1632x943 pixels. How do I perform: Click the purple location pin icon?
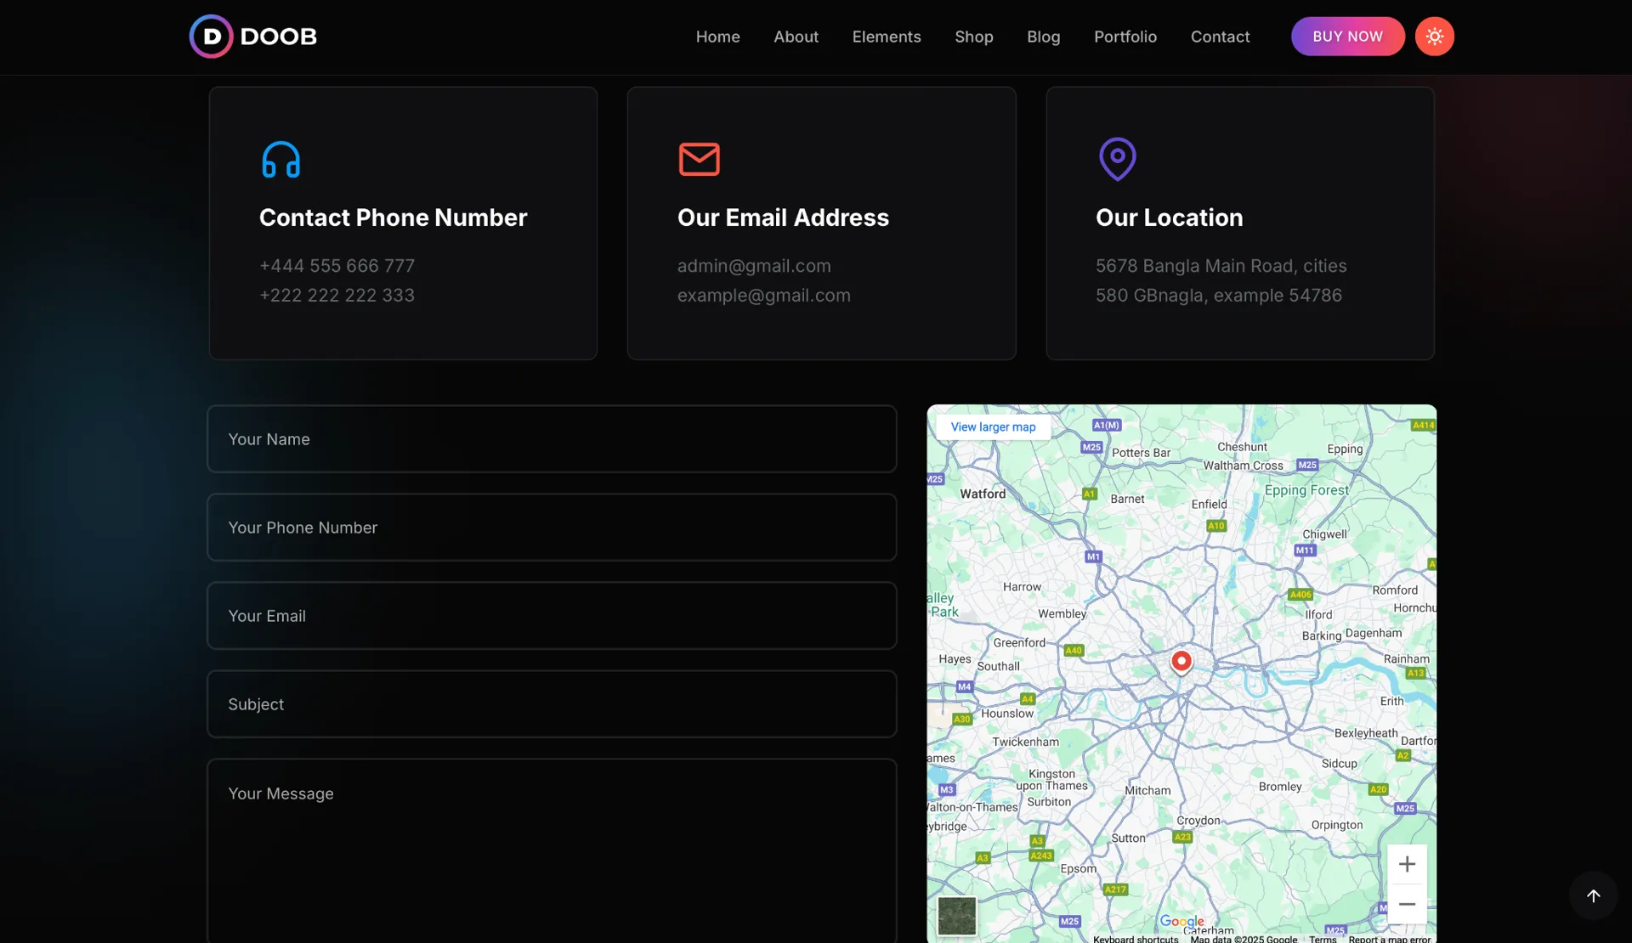[1117, 159]
